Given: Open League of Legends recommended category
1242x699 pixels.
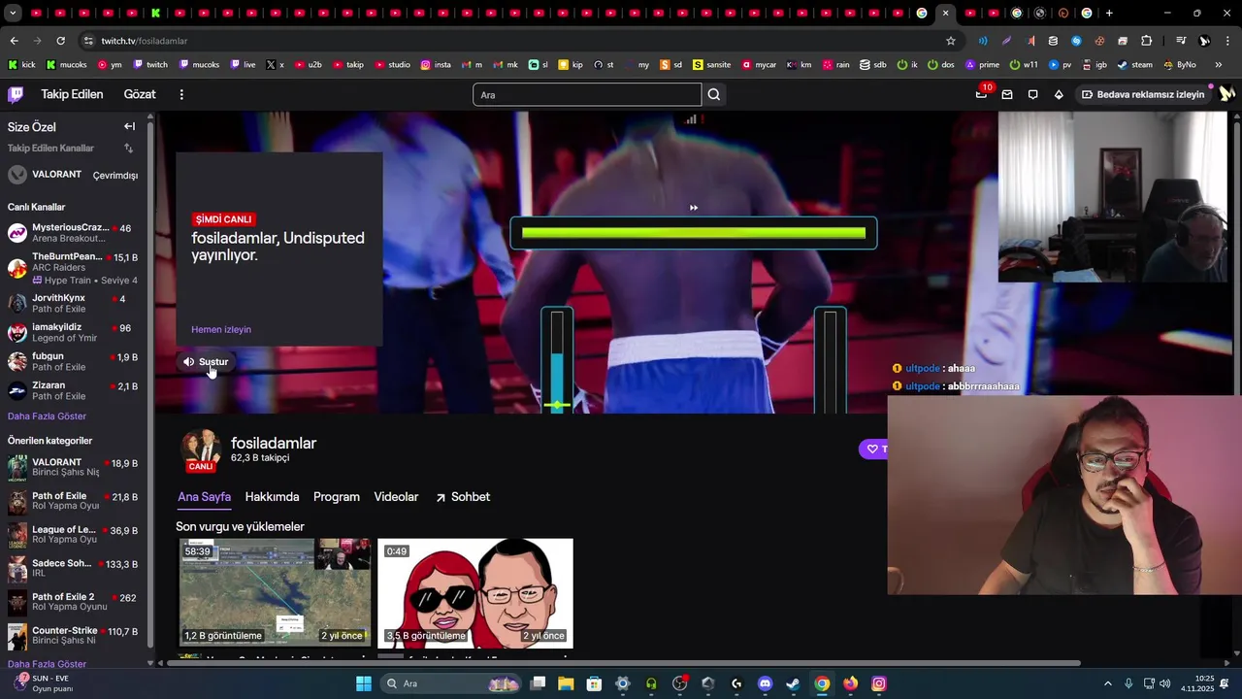Looking at the screenshot, I should [x=73, y=535].
